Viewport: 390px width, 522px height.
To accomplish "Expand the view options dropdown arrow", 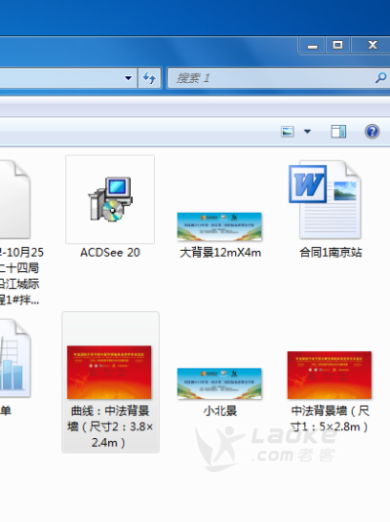I will [x=307, y=132].
